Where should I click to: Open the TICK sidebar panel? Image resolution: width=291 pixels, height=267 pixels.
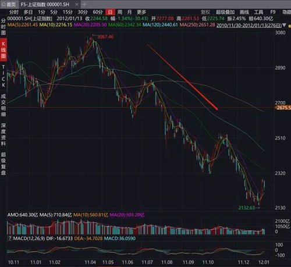coord(3,76)
